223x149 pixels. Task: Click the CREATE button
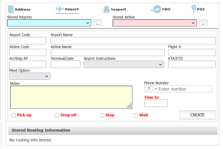point(197,115)
